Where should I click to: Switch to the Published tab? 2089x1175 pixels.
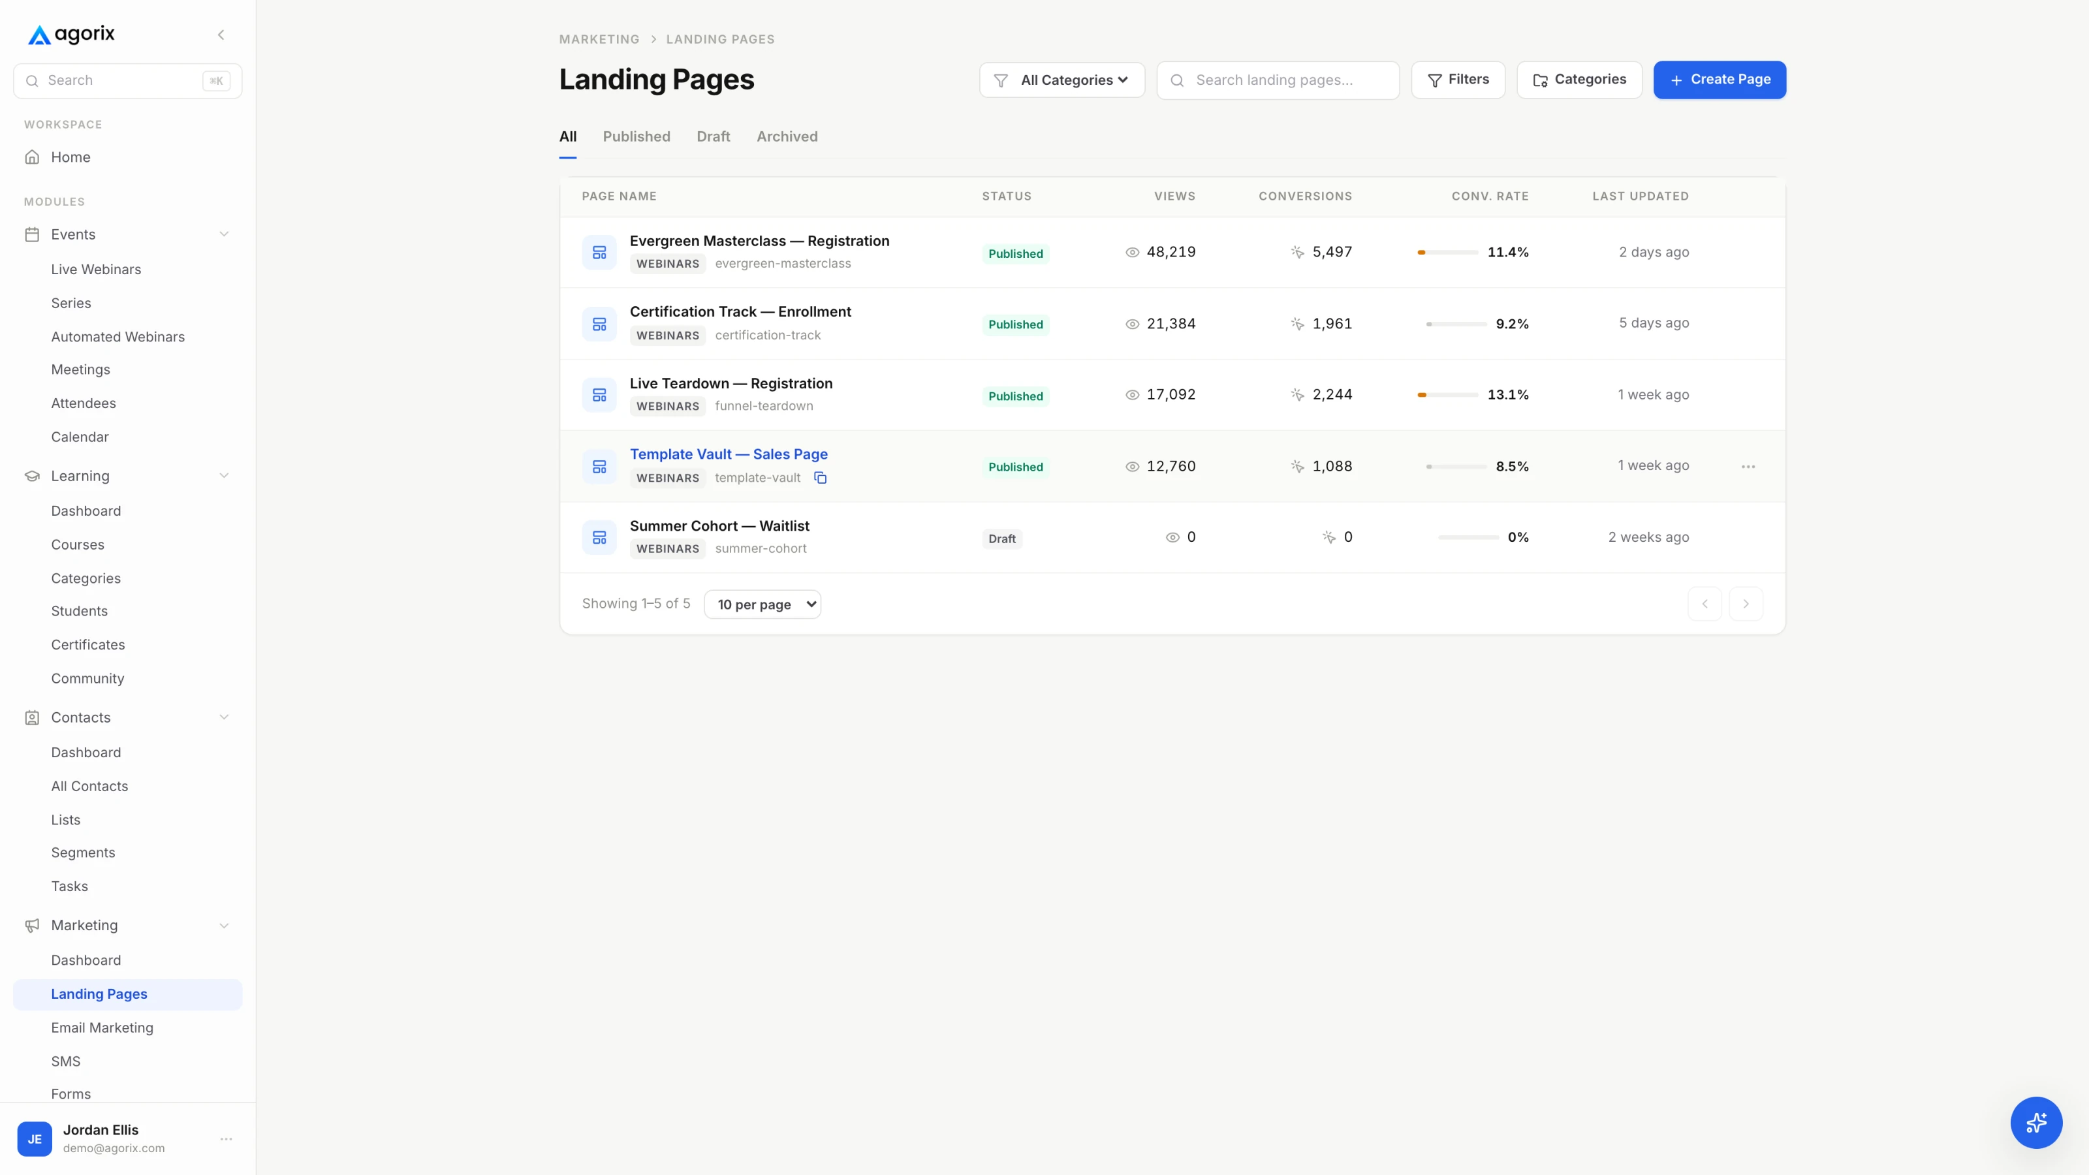[x=636, y=136]
